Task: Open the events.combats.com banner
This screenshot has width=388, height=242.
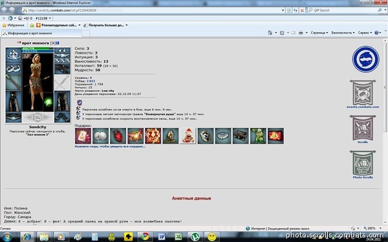Action: click(363, 94)
